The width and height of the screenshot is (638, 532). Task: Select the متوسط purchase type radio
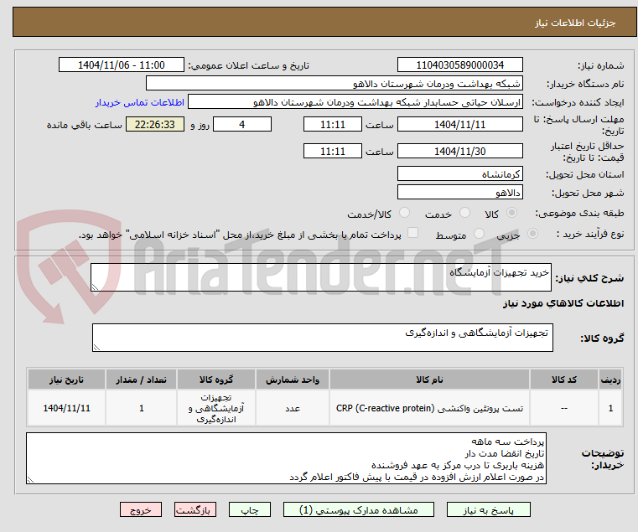480,234
